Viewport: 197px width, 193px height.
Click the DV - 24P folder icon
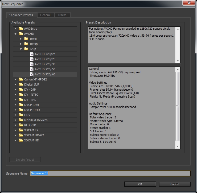[21, 90]
